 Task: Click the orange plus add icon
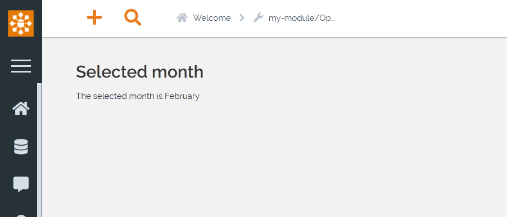94,17
